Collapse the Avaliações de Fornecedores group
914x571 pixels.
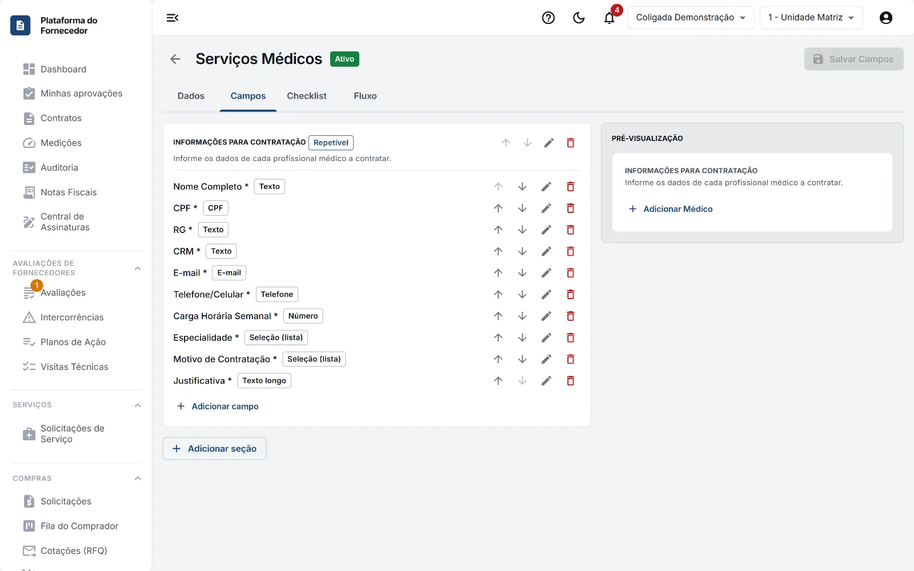pos(138,268)
